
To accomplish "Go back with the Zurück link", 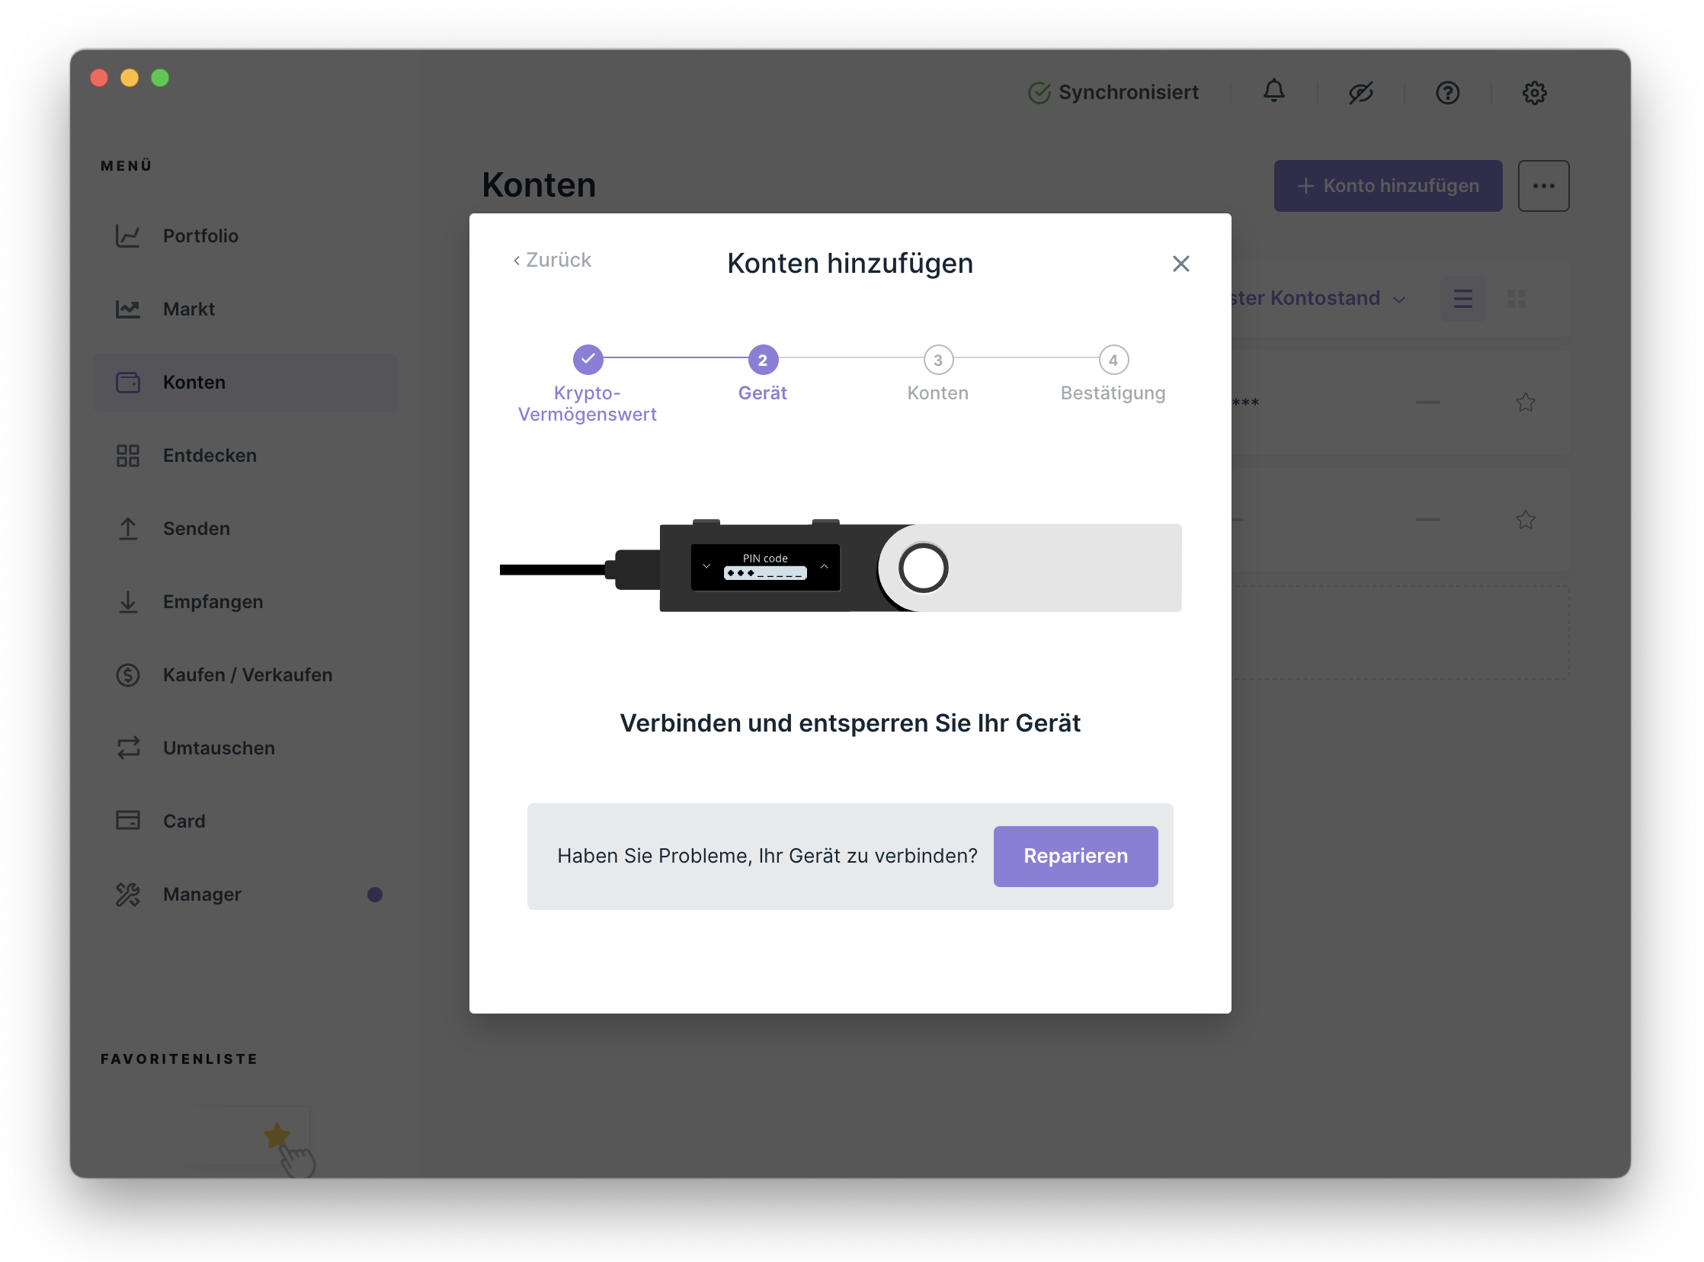I will 553,261.
